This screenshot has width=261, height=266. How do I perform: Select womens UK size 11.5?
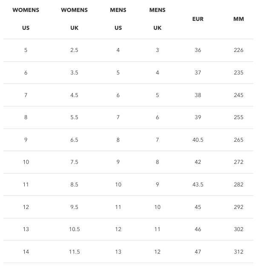point(75,252)
